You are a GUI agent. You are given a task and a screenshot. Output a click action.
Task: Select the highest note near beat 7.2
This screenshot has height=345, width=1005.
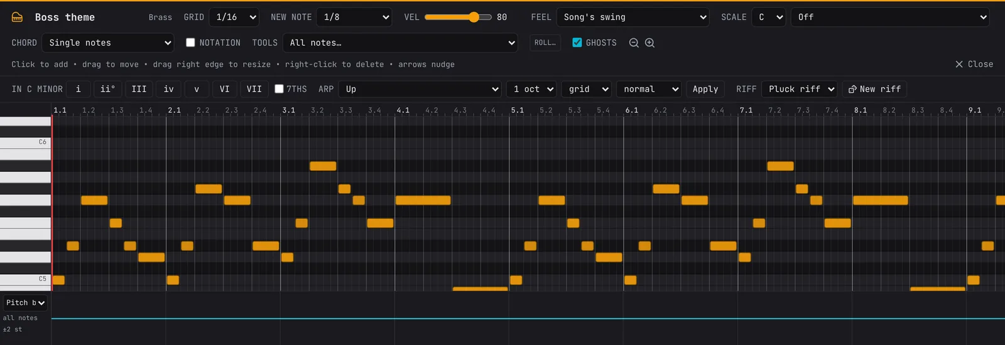pyautogui.click(x=780, y=166)
